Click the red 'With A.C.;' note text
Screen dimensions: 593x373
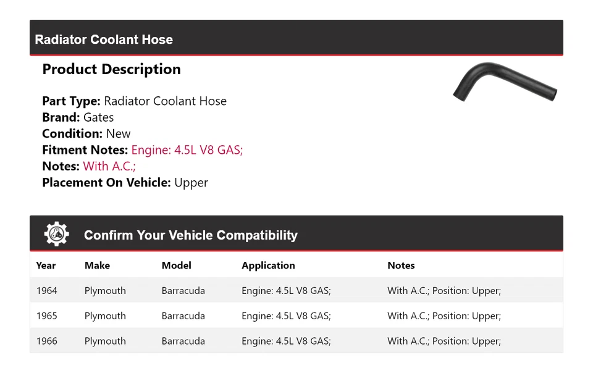tap(109, 166)
